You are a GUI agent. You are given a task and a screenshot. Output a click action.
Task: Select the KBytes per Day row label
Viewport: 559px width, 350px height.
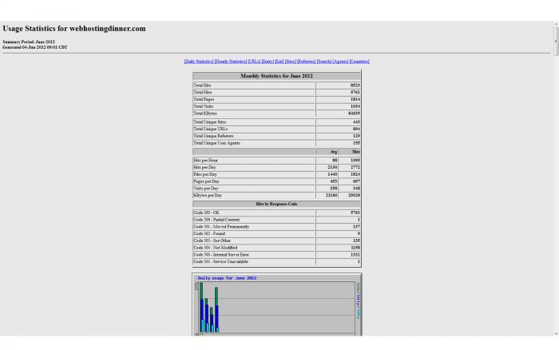pyautogui.click(x=208, y=195)
